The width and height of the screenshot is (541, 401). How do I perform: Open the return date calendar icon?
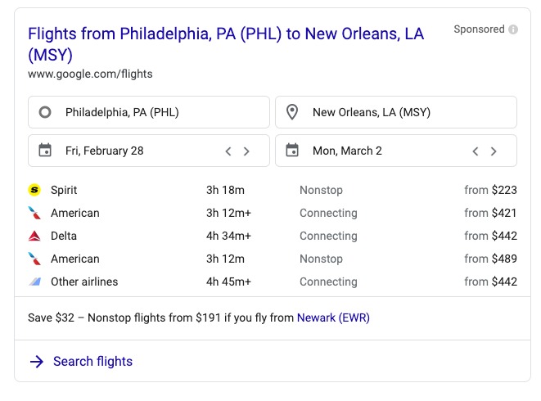pyautogui.click(x=292, y=151)
